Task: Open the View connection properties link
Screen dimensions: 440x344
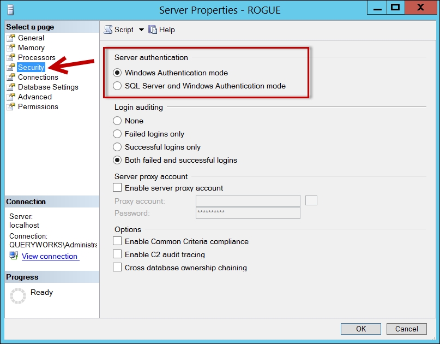Action: tap(50, 256)
